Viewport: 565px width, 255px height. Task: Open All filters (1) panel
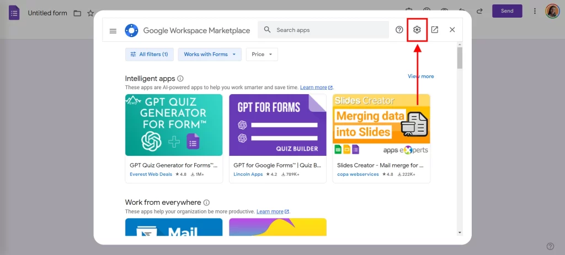(x=149, y=55)
